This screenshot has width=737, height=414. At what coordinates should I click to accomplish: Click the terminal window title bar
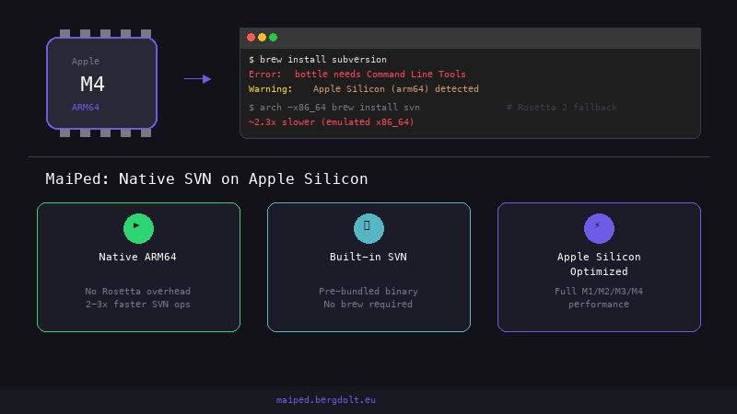pos(470,38)
